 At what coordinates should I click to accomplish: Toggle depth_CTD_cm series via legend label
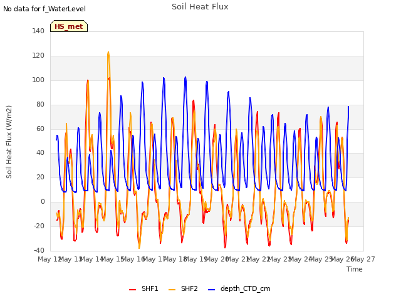[x=245, y=288]
